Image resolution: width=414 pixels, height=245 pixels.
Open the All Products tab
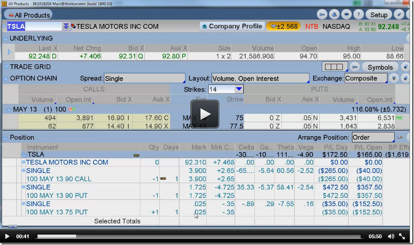pyautogui.click(x=29, y=15)
